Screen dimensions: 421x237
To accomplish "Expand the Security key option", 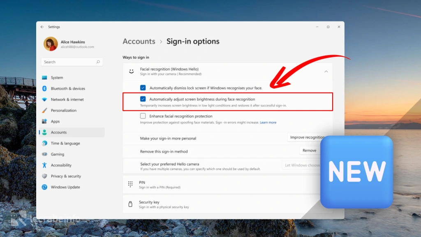I will pyautogui.click(x=222, y=204).
